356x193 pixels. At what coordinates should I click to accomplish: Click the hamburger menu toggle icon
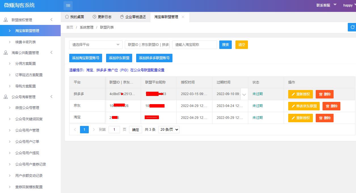pyautogui.click(x=68, y=5)
